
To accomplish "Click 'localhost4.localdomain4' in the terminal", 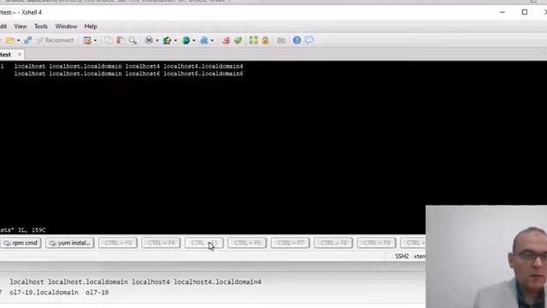I will pos(203,66).
